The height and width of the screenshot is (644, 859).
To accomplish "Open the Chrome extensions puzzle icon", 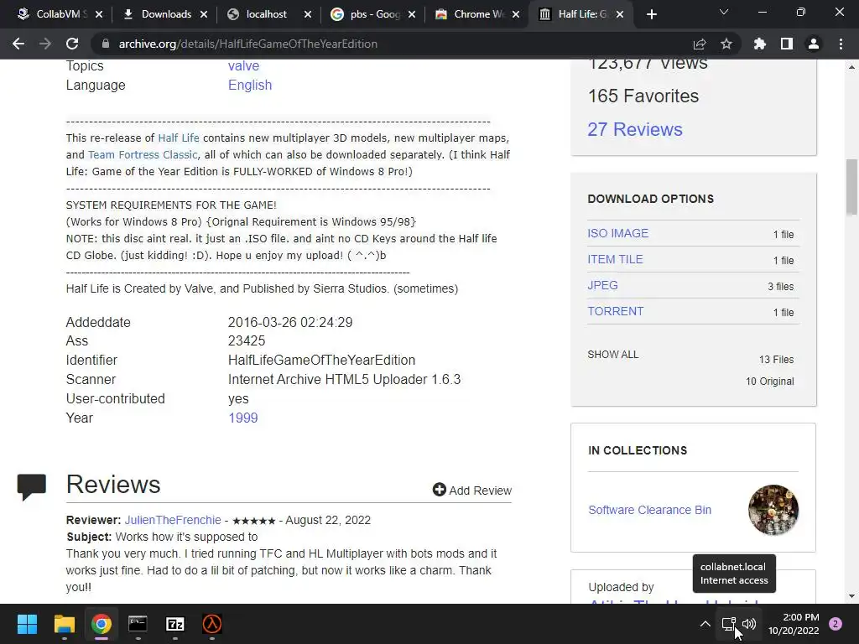I will click(x=760, y=44).
